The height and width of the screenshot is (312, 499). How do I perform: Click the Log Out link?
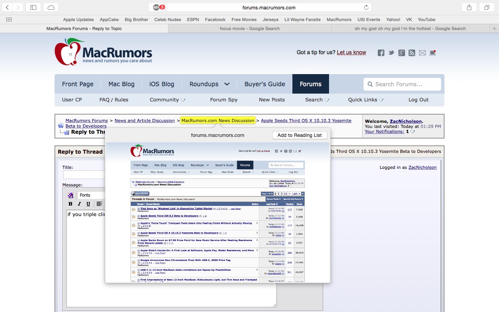(418, 100)
